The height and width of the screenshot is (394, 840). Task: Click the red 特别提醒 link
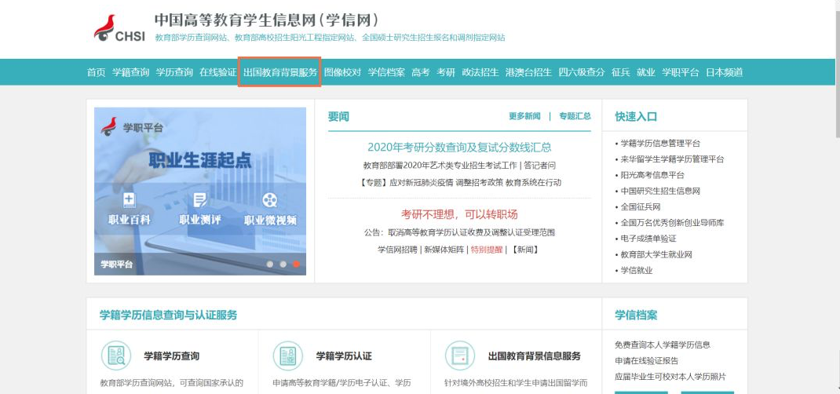[487, 250]
